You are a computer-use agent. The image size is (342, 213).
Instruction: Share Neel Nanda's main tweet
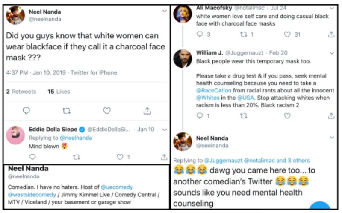pyautogui.click(x=147, y=111)
